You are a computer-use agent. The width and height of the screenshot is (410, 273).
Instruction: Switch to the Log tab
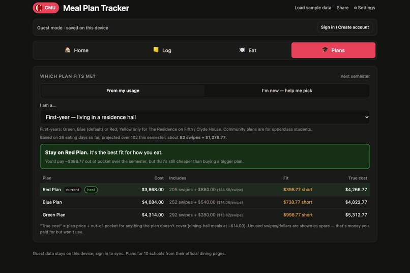pos(162,50)
